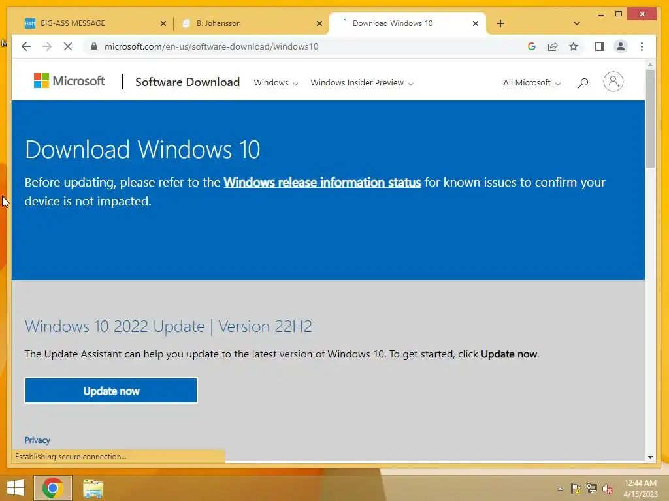Click the address bar URL
Image resolution: width=669 pixels, height=501 pixels.
[x=211, y=46]
